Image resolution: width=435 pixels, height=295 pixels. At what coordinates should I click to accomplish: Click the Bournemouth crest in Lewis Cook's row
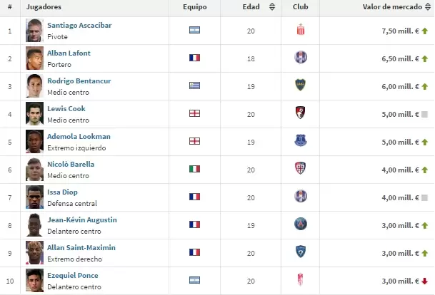tap(300, 113)
